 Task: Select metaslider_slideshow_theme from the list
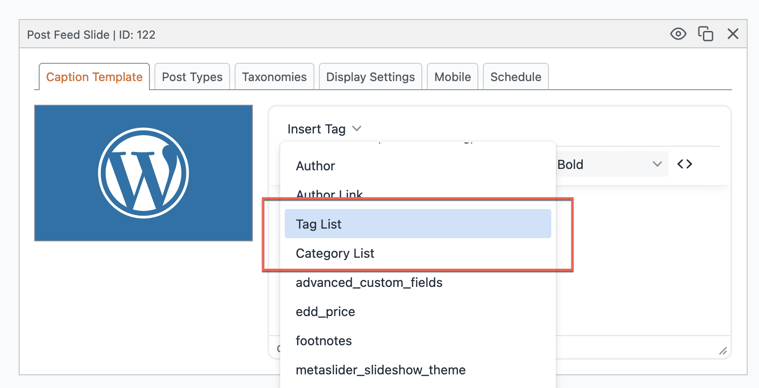click(x=380, y=370)
